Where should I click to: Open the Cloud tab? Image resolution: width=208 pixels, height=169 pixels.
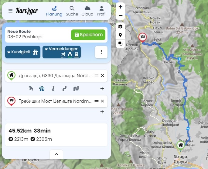pyautogui.click(x=87, y=11)
